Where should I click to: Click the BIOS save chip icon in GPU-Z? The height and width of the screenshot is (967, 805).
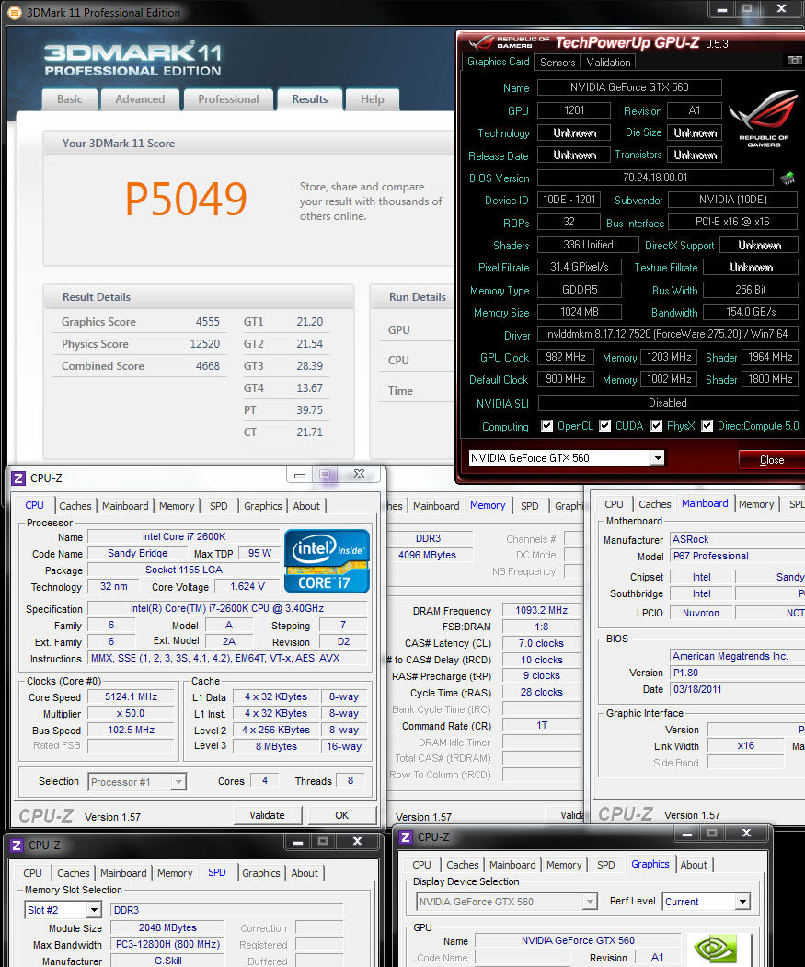pyautogui.click(x=788, y=178)
